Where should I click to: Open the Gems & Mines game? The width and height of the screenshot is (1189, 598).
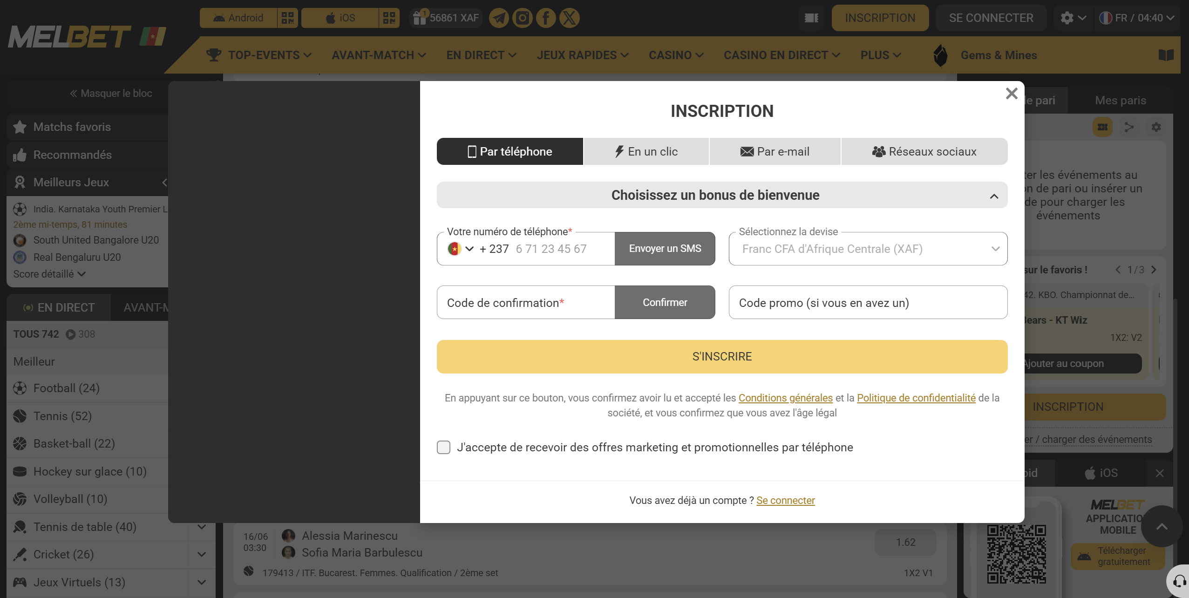point(985,55)
